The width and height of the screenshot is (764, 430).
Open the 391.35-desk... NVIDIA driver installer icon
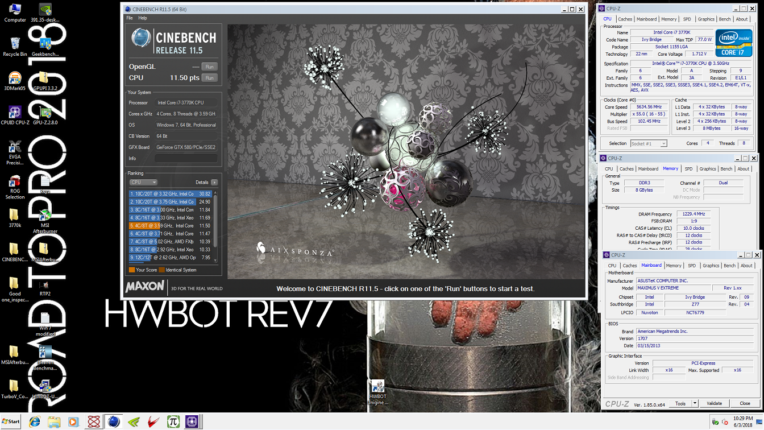45,13
